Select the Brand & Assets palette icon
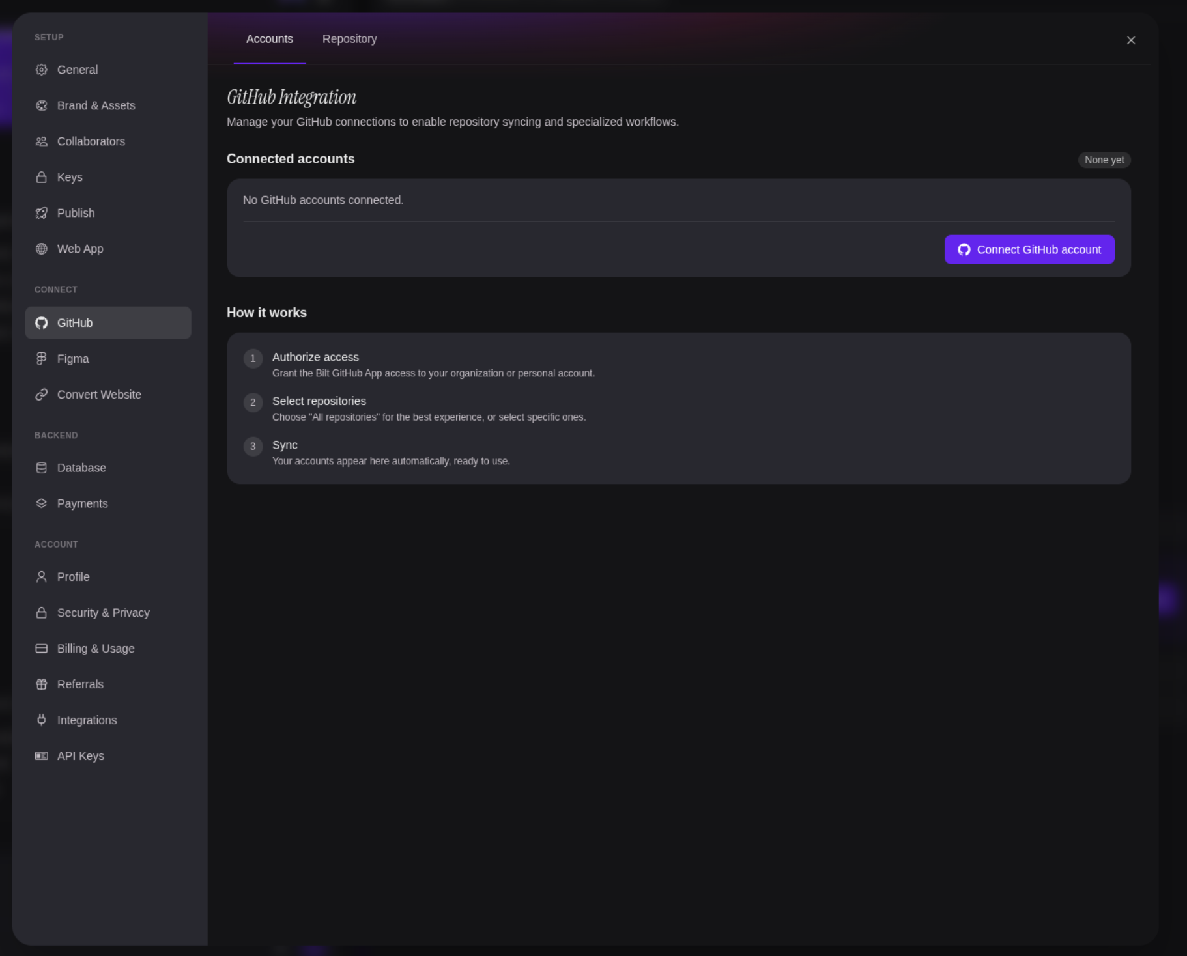 point(42,105)
